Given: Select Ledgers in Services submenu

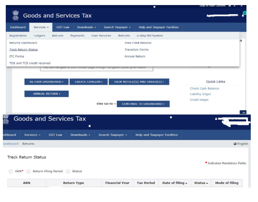Looking at the screenshot, I should tap(39, 36).
